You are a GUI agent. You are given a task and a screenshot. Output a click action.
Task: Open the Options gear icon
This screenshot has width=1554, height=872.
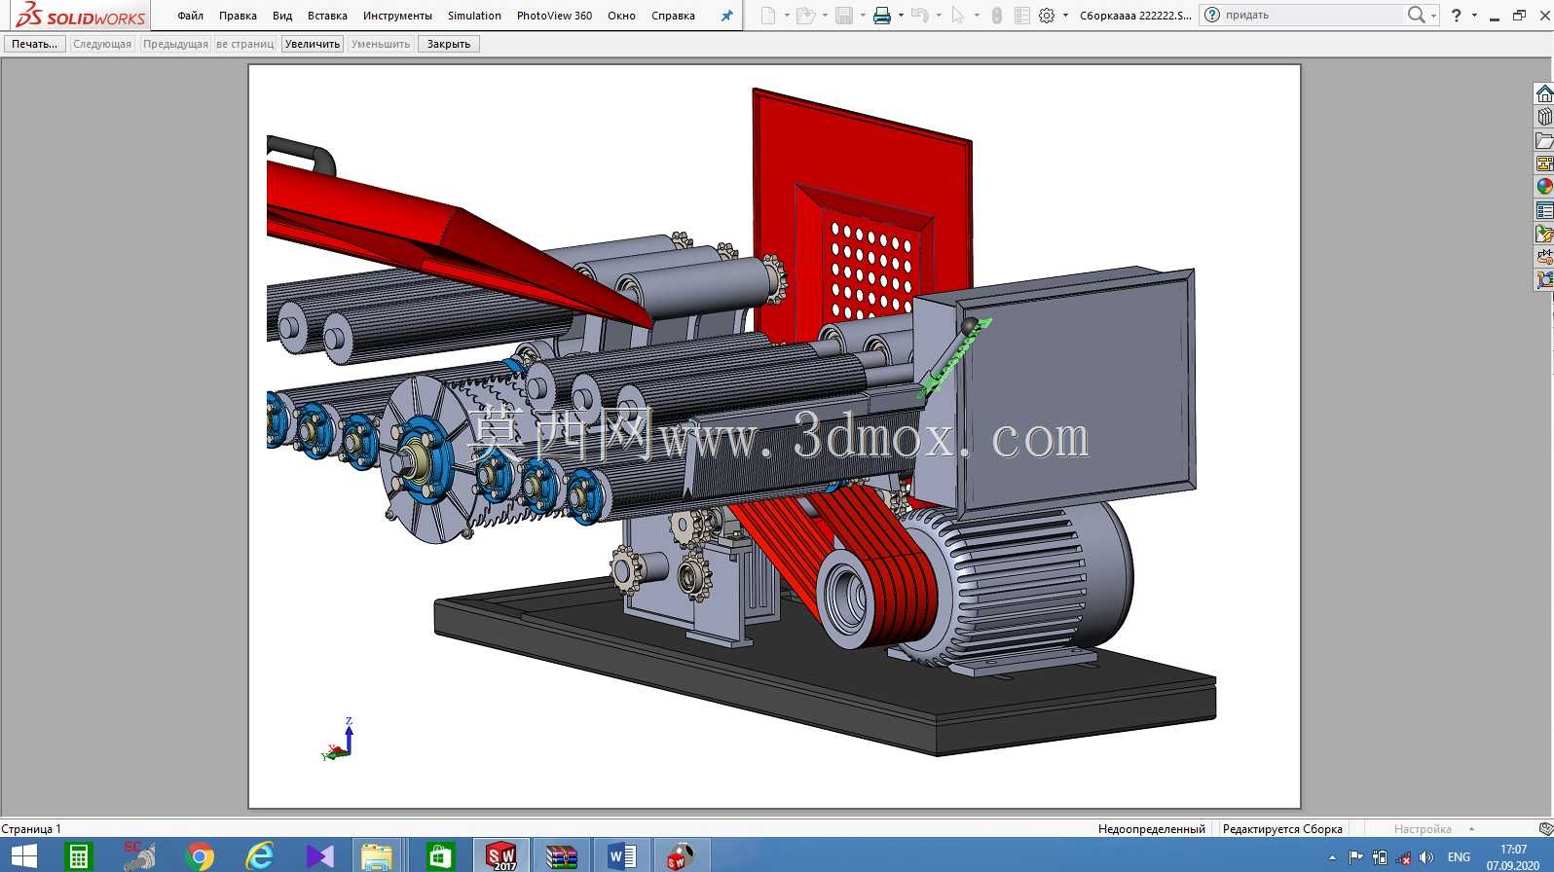pyautogui.click(x=1047, y=16)
